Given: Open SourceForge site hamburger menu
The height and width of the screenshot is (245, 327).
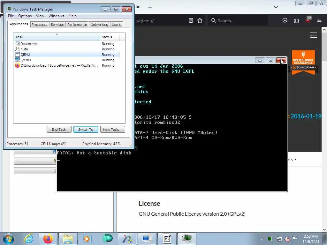Looking at the screenshot, I should click(x=314, y=35).
